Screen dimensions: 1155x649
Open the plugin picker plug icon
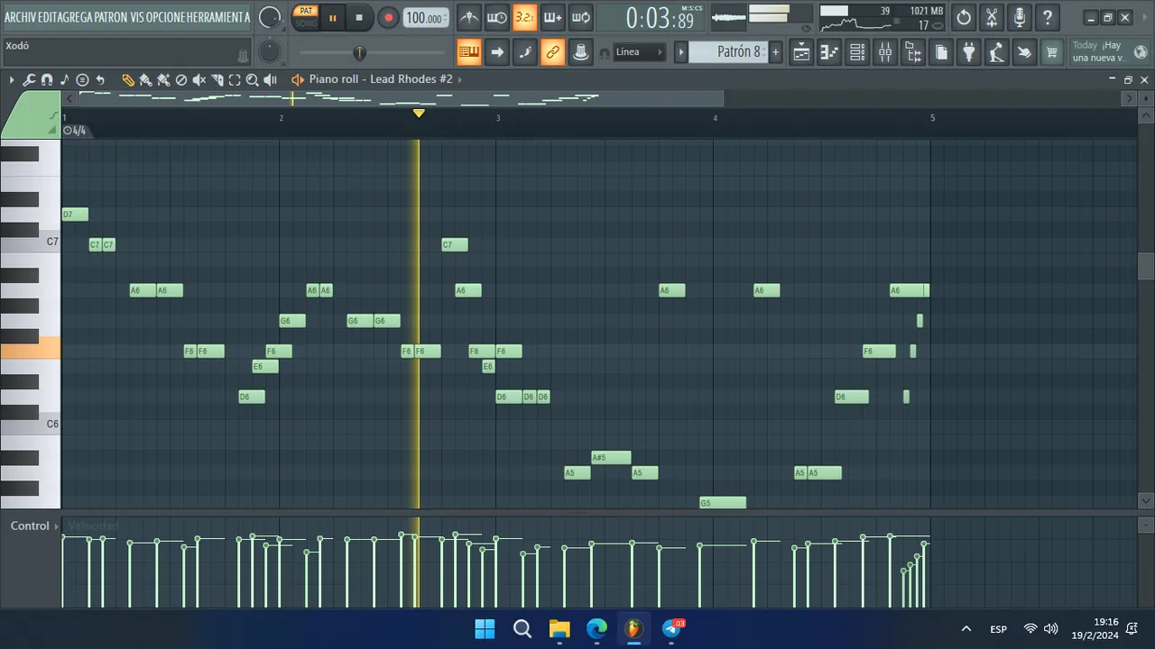click(x=969, y=52)
